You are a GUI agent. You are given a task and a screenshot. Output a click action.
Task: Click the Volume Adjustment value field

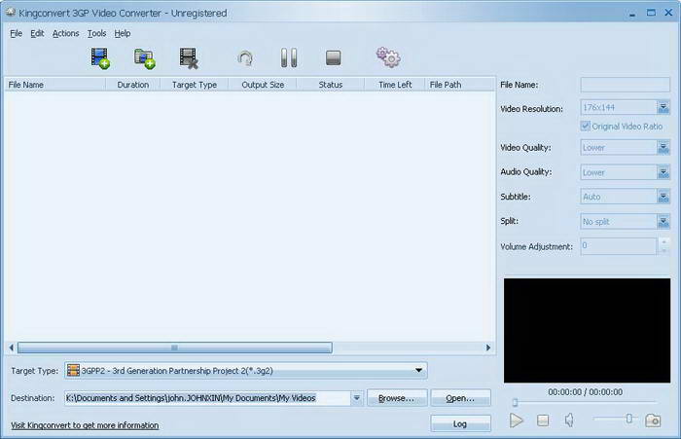tap(618, 246)
